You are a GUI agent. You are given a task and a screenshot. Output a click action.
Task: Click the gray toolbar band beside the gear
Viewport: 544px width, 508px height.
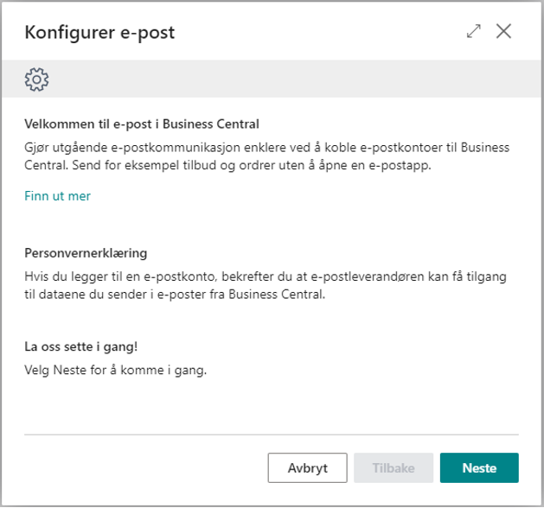click(285, 79)
